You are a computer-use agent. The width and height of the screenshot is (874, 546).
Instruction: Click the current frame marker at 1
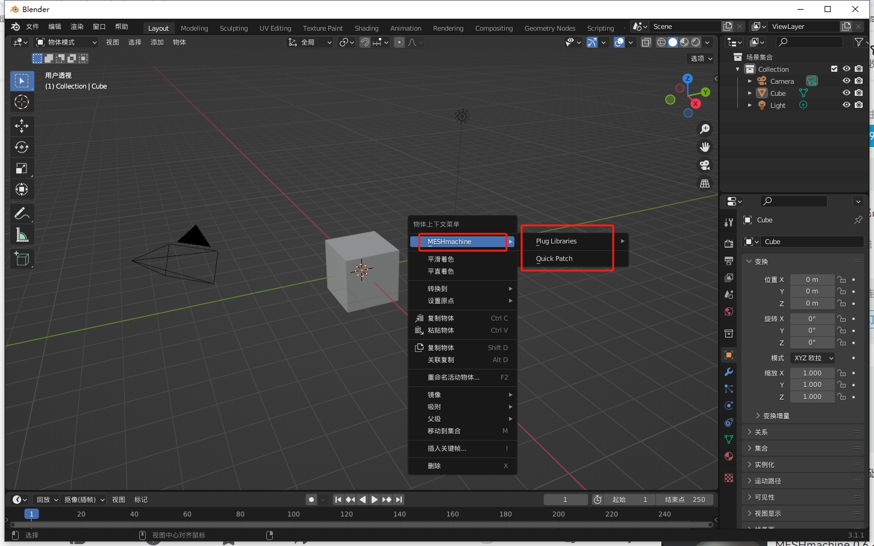[x=31, y=514]
